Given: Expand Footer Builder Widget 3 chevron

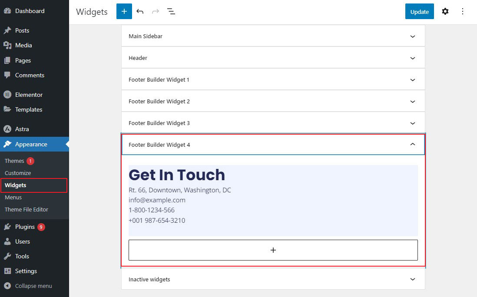Looking at the screenshot, I should coord(413,123).
